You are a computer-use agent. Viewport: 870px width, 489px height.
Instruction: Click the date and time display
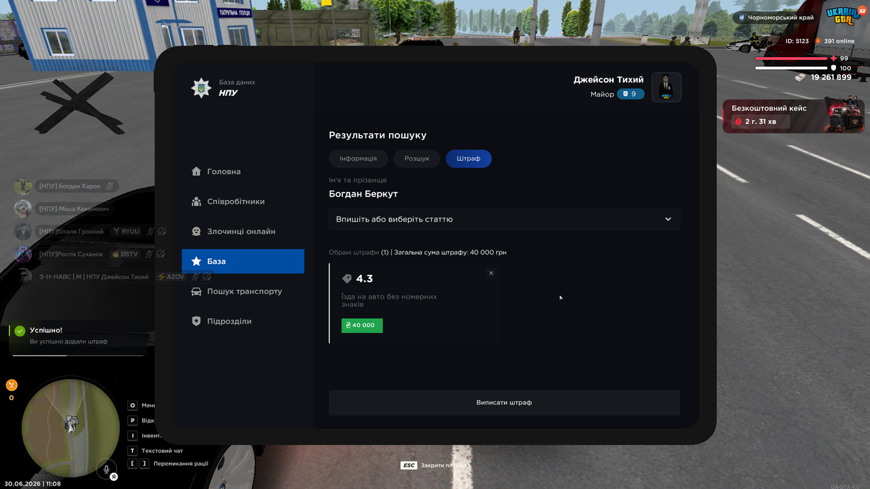[x=33, y=484]
